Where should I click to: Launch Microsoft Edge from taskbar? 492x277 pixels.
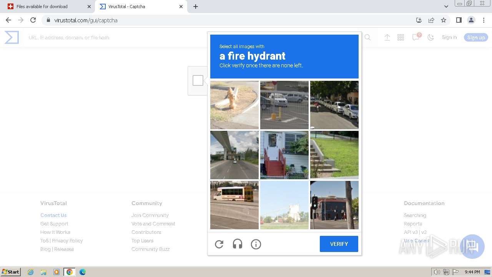click(x=83, y=272)
